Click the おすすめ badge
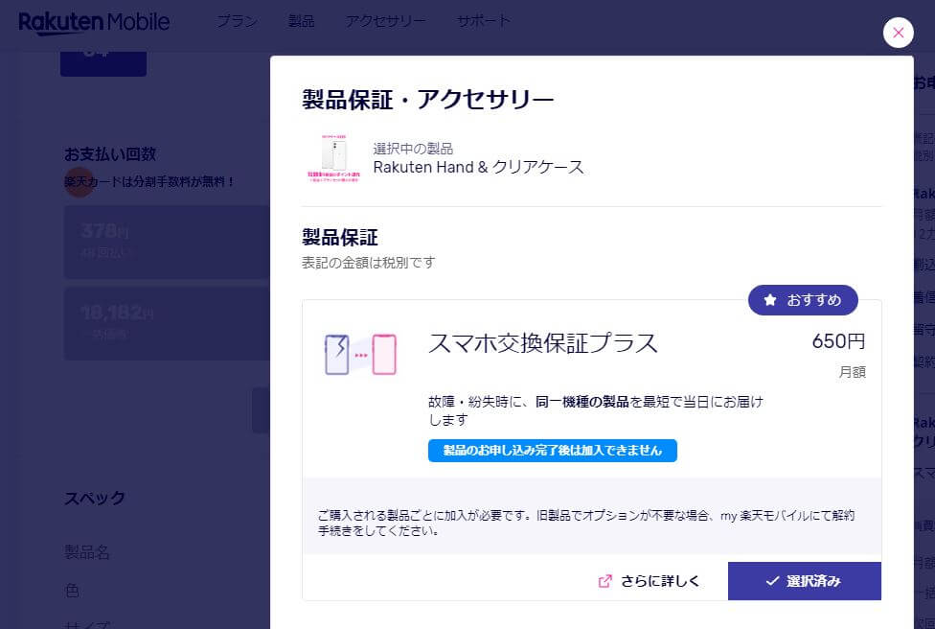Image resolution: width=935 pixels, height=629 pixels. (803, 299)
